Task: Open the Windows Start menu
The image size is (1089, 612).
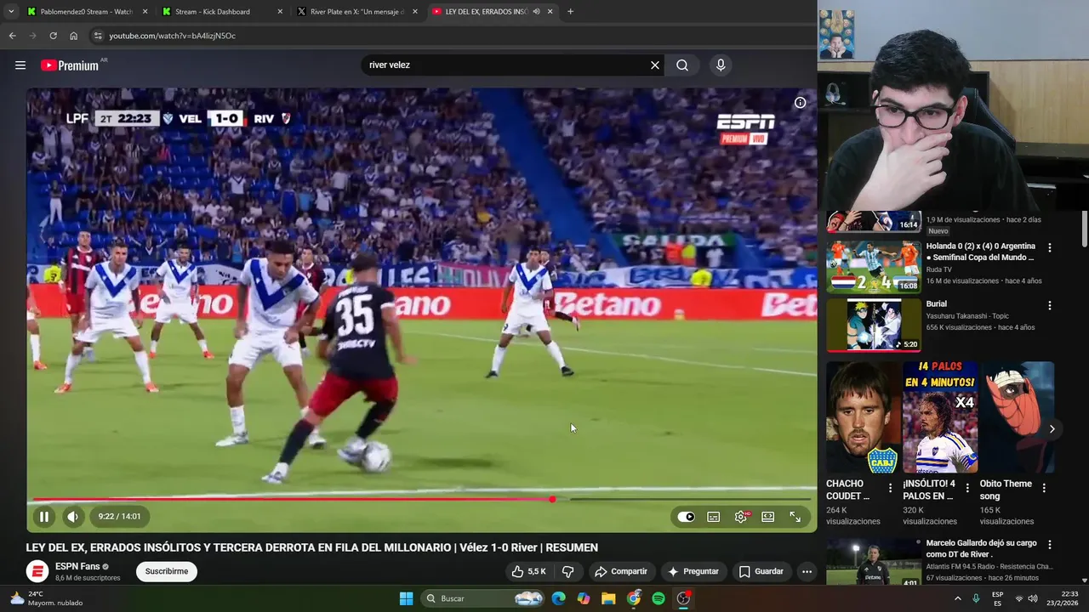Action: pyautogui.click(x=406, y=598)
